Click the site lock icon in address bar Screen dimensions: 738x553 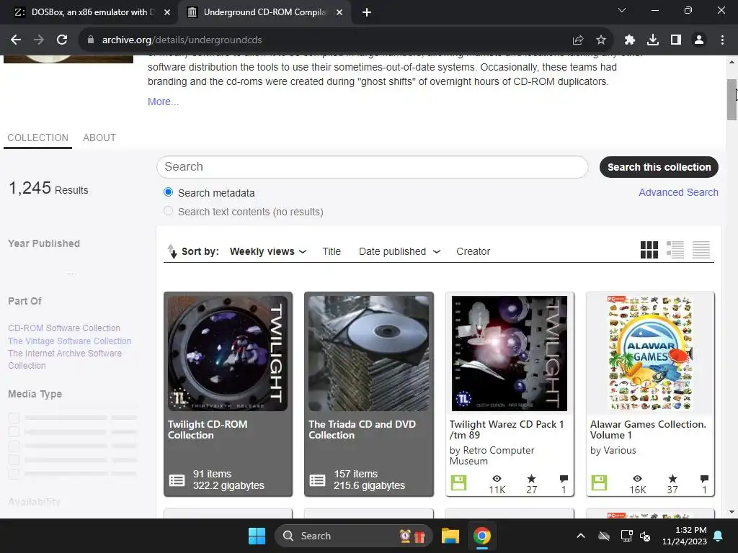tap(91, 40)
